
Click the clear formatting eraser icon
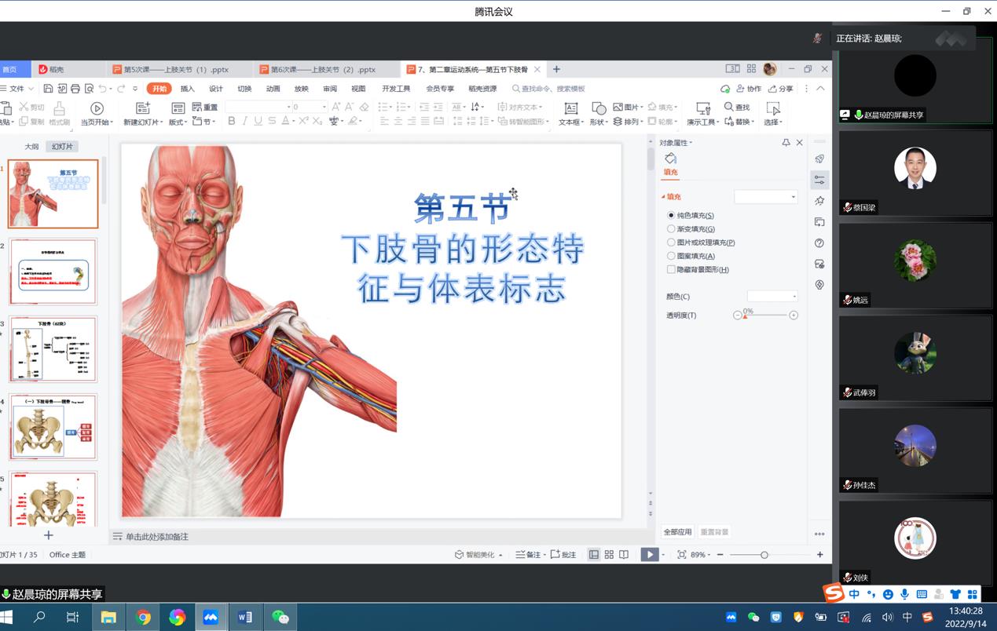(x=364, y=107)
